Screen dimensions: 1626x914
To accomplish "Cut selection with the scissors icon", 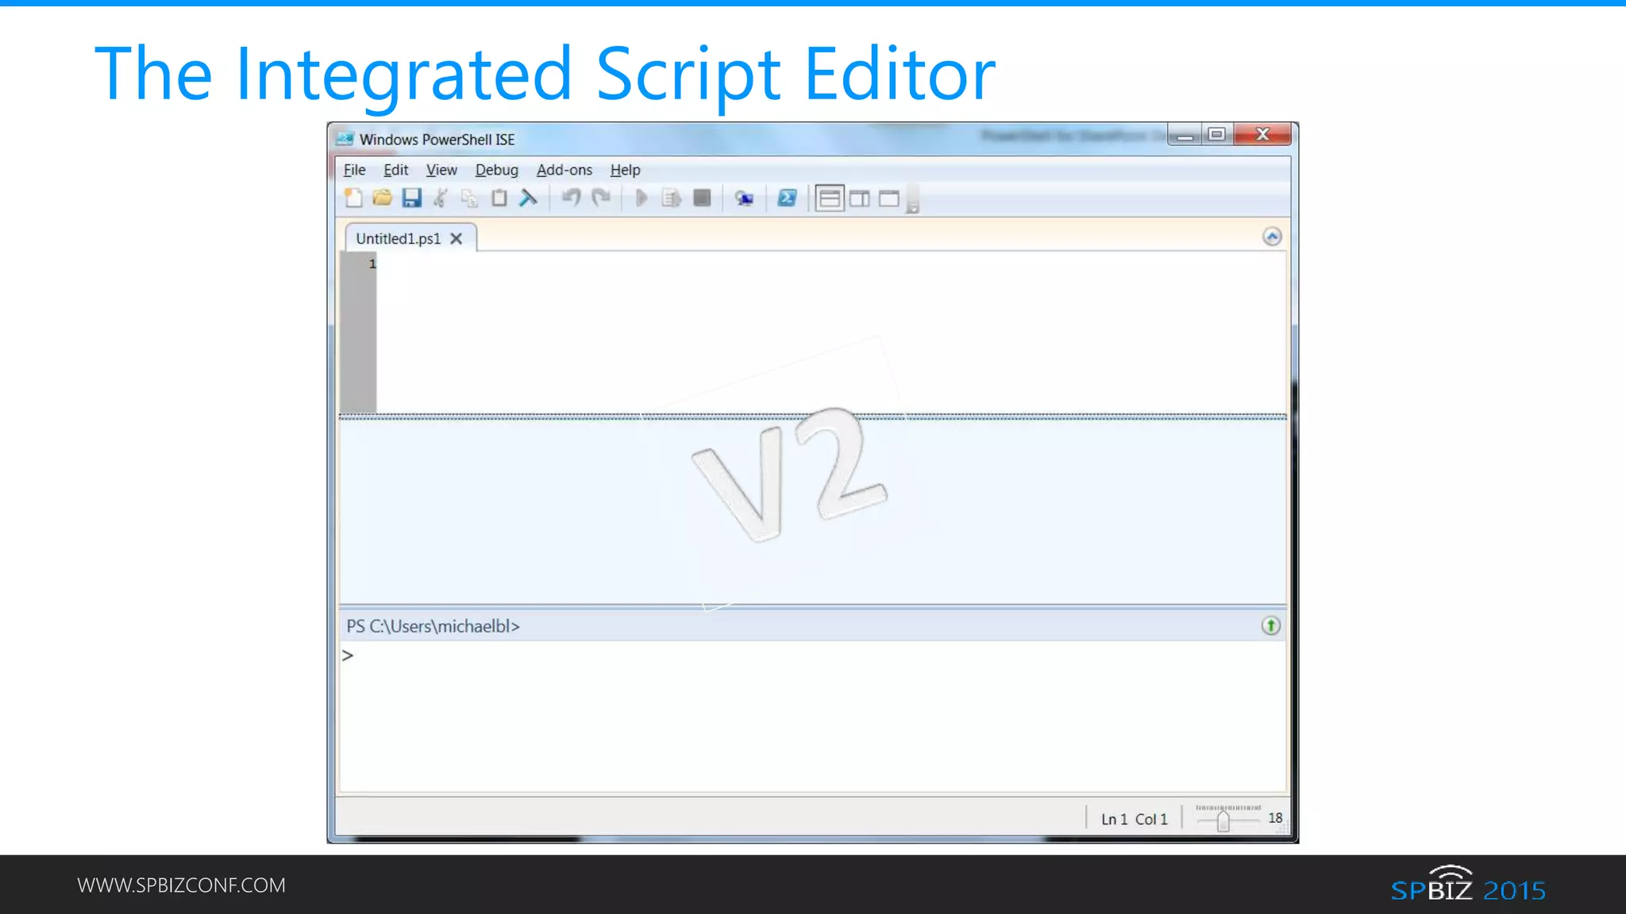I will 440,198.
